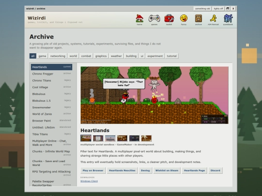The image size is (262, 196).
Task: Toggle the 'lights off' button
Action: click(x=218, y=9)
